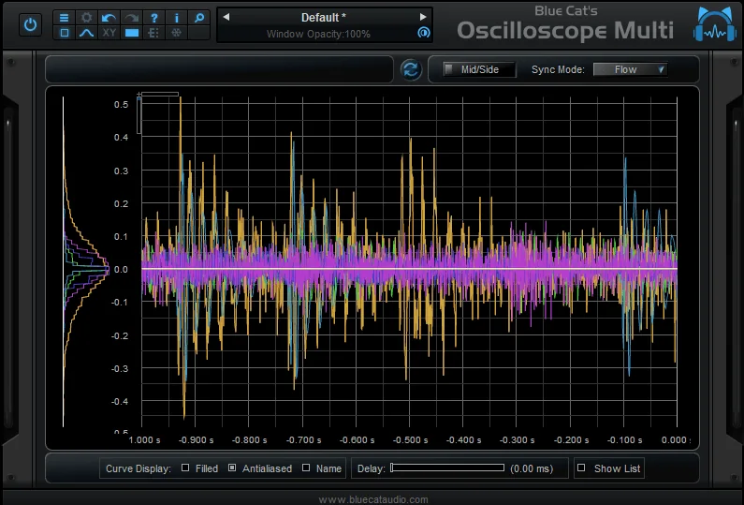Enable the Show List checkbox
744x505 pixels.
(x=581, y=468)
